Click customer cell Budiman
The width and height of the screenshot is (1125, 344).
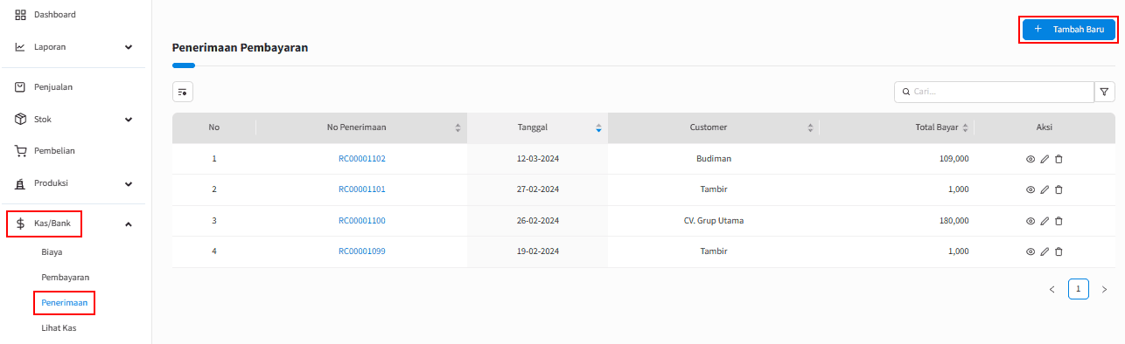[x=714, y=159]
